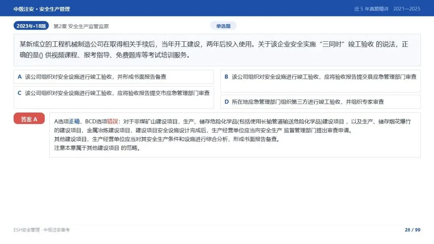Click the explanation line starting 其他建设项目
This screenshot has width=434, height=244.
point(168,139)
